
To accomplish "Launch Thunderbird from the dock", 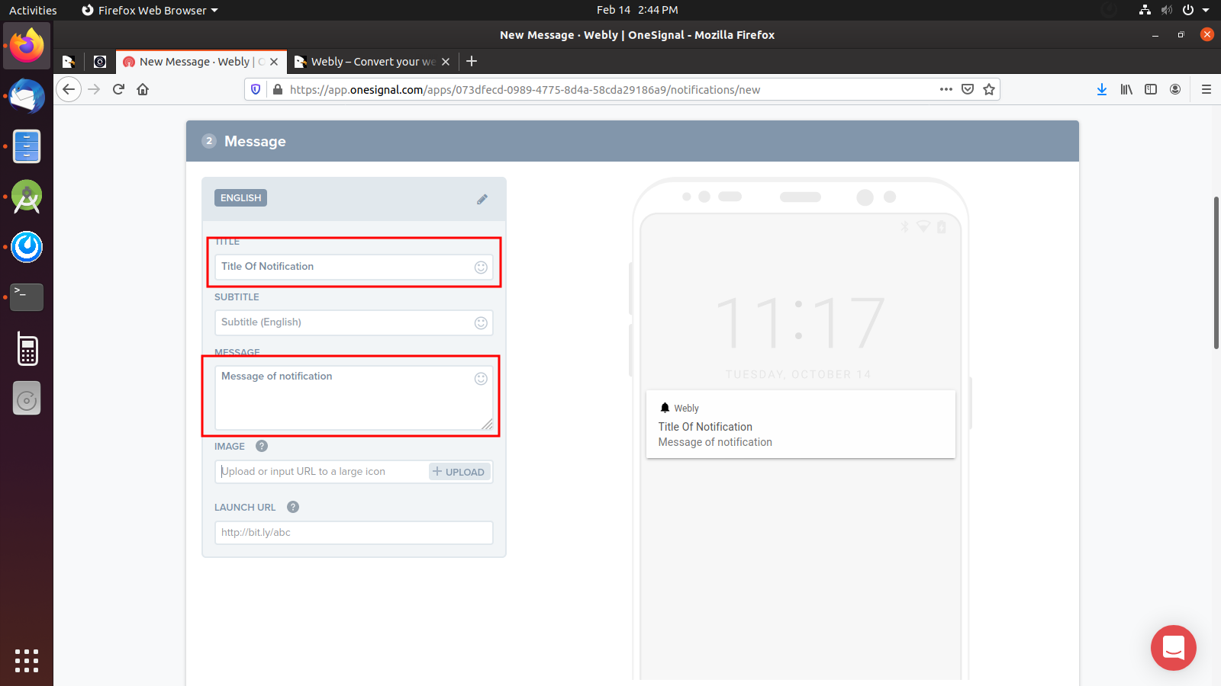I will pyautogui.click(x=27, y=96).
